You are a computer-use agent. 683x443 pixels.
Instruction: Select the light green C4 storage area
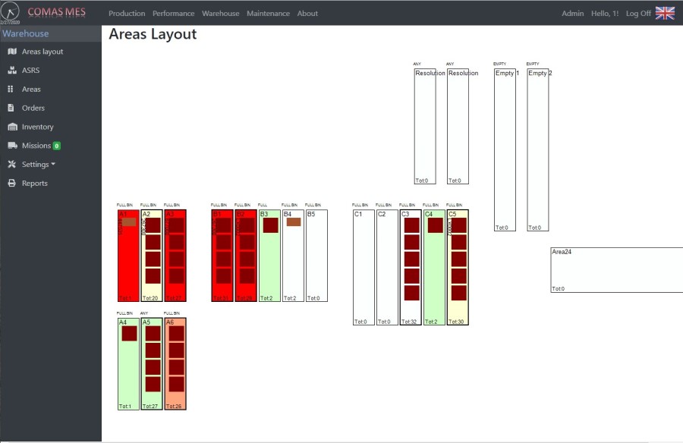[x=434, y=281]
